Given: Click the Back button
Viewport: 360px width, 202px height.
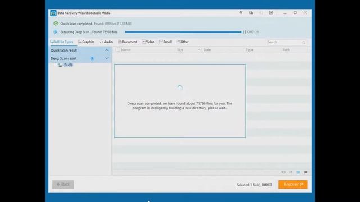Looking at the screenshot, I should point(63,185).
